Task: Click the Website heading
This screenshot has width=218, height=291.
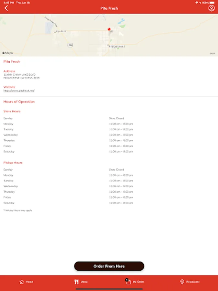Action: pyautogui.click(x=9, y=87)
